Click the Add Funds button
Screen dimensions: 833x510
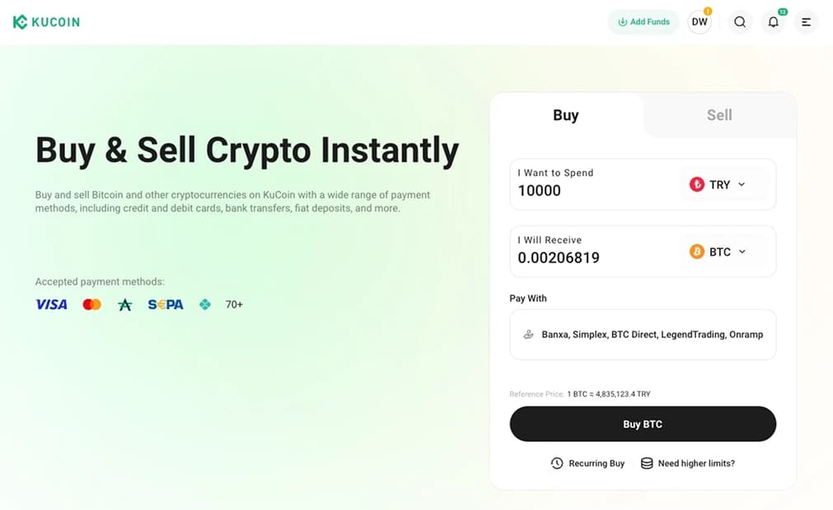[x=643, y=21]
